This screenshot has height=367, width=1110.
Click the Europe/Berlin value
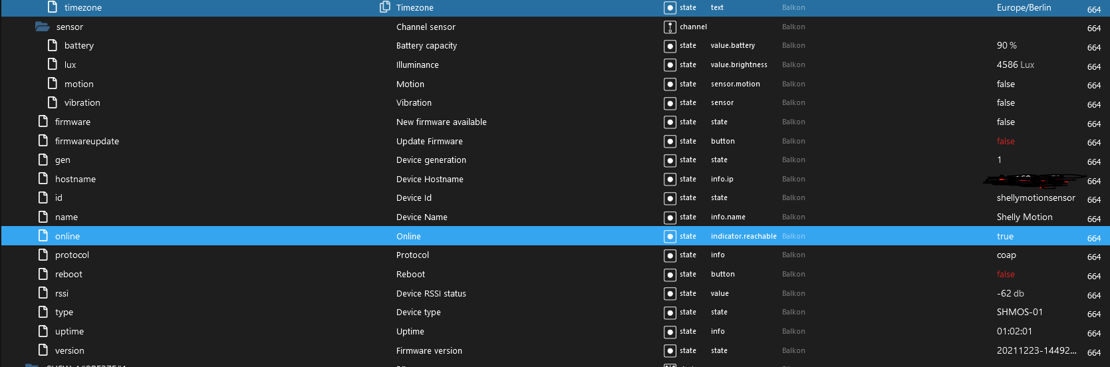coord(1024,7)
